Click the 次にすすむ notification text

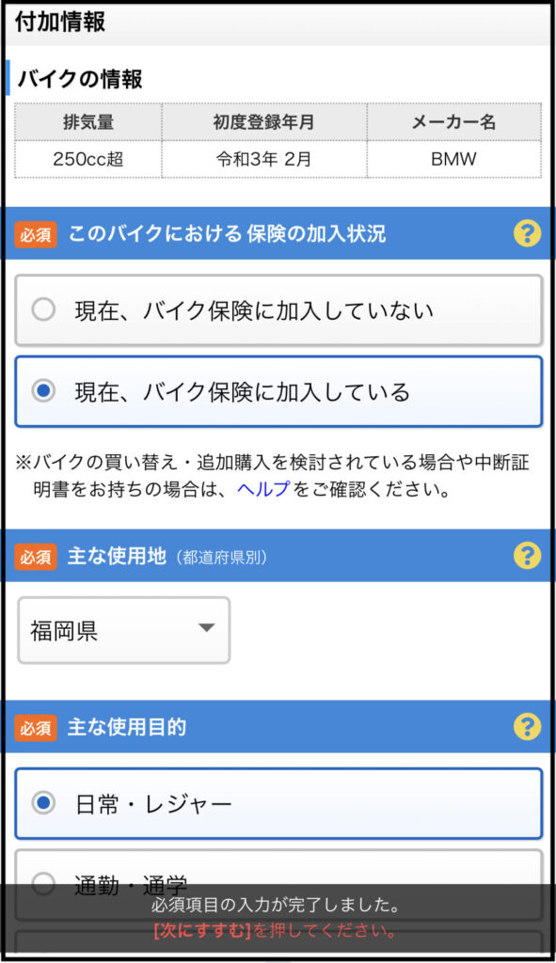tap(202, 930)
